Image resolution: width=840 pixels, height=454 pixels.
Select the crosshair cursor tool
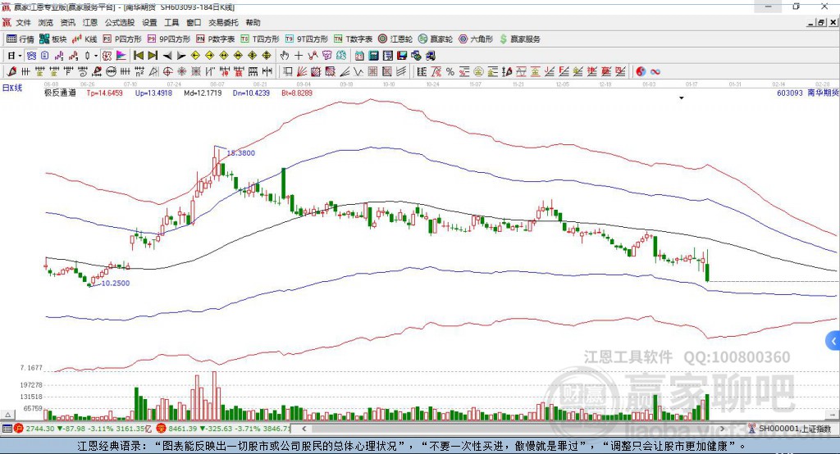coord(299,56)
